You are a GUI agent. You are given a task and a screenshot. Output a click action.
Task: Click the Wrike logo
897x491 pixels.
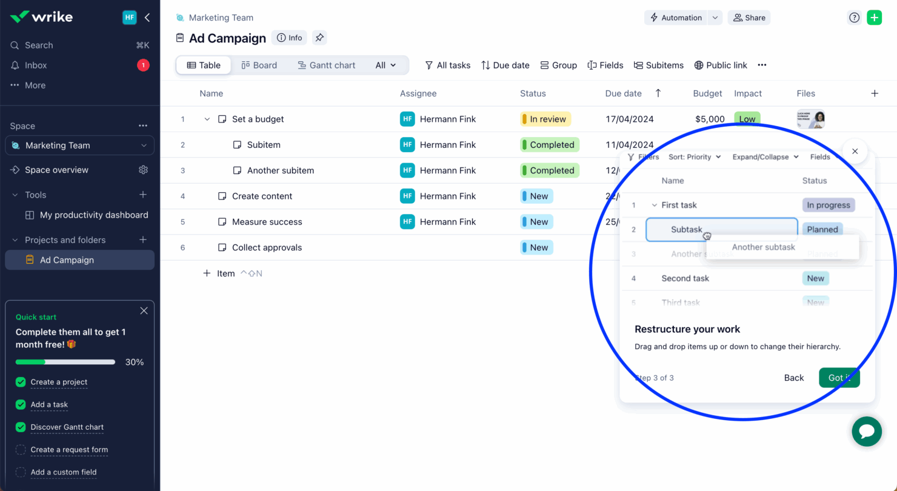tap(42, 17)
